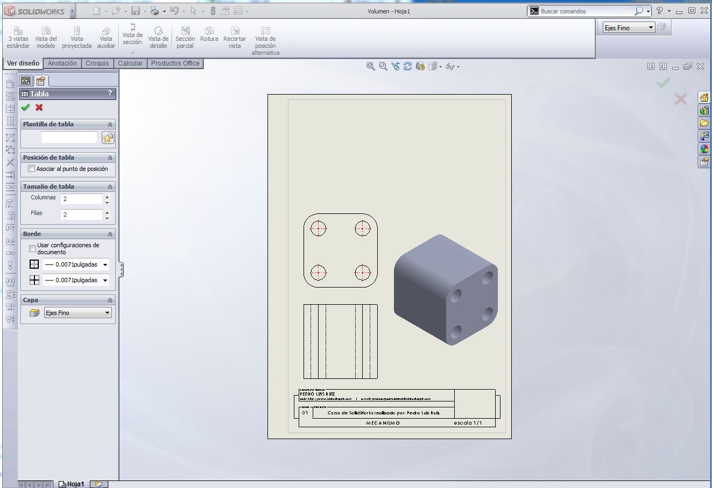
Task: Switch to the FeatureManager tree tab
Action: tap(26, 81)
